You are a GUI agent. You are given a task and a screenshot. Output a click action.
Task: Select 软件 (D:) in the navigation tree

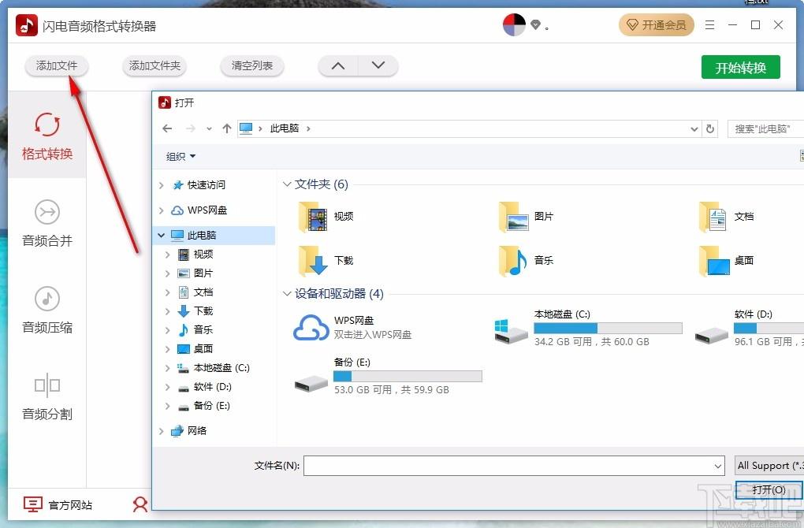[212, 387]
